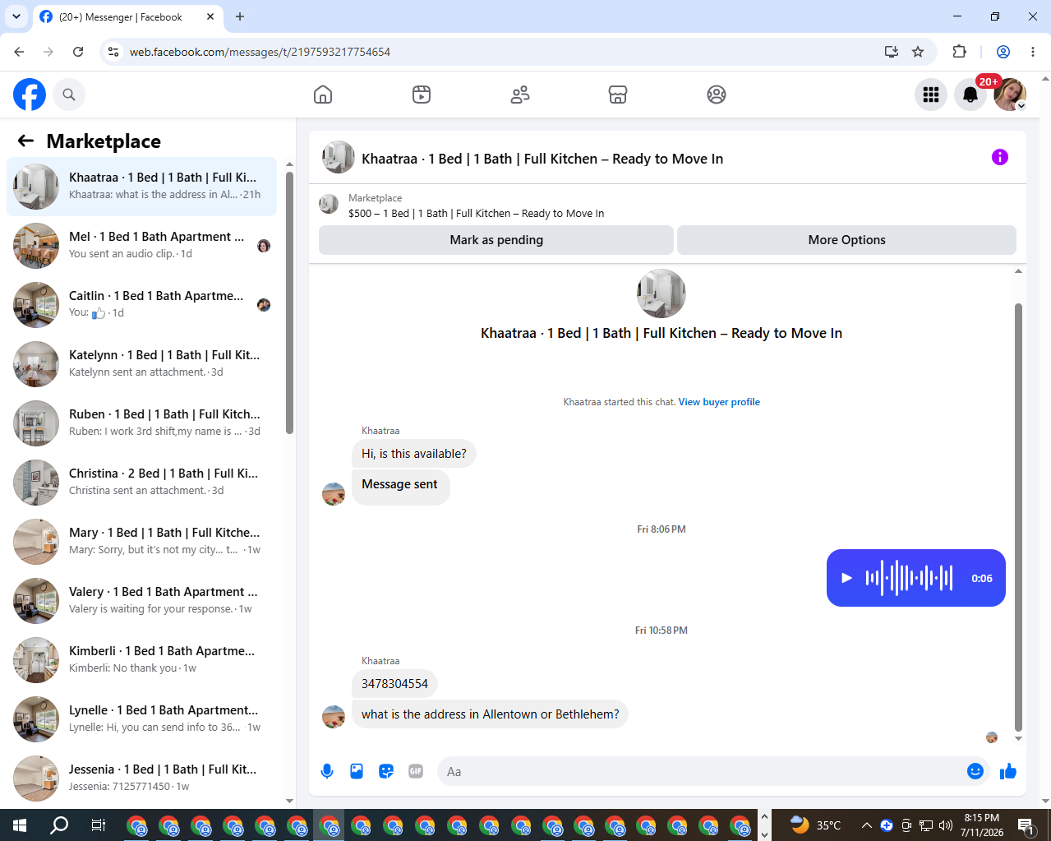Open the taskbar volume control

tap(946, 825)
